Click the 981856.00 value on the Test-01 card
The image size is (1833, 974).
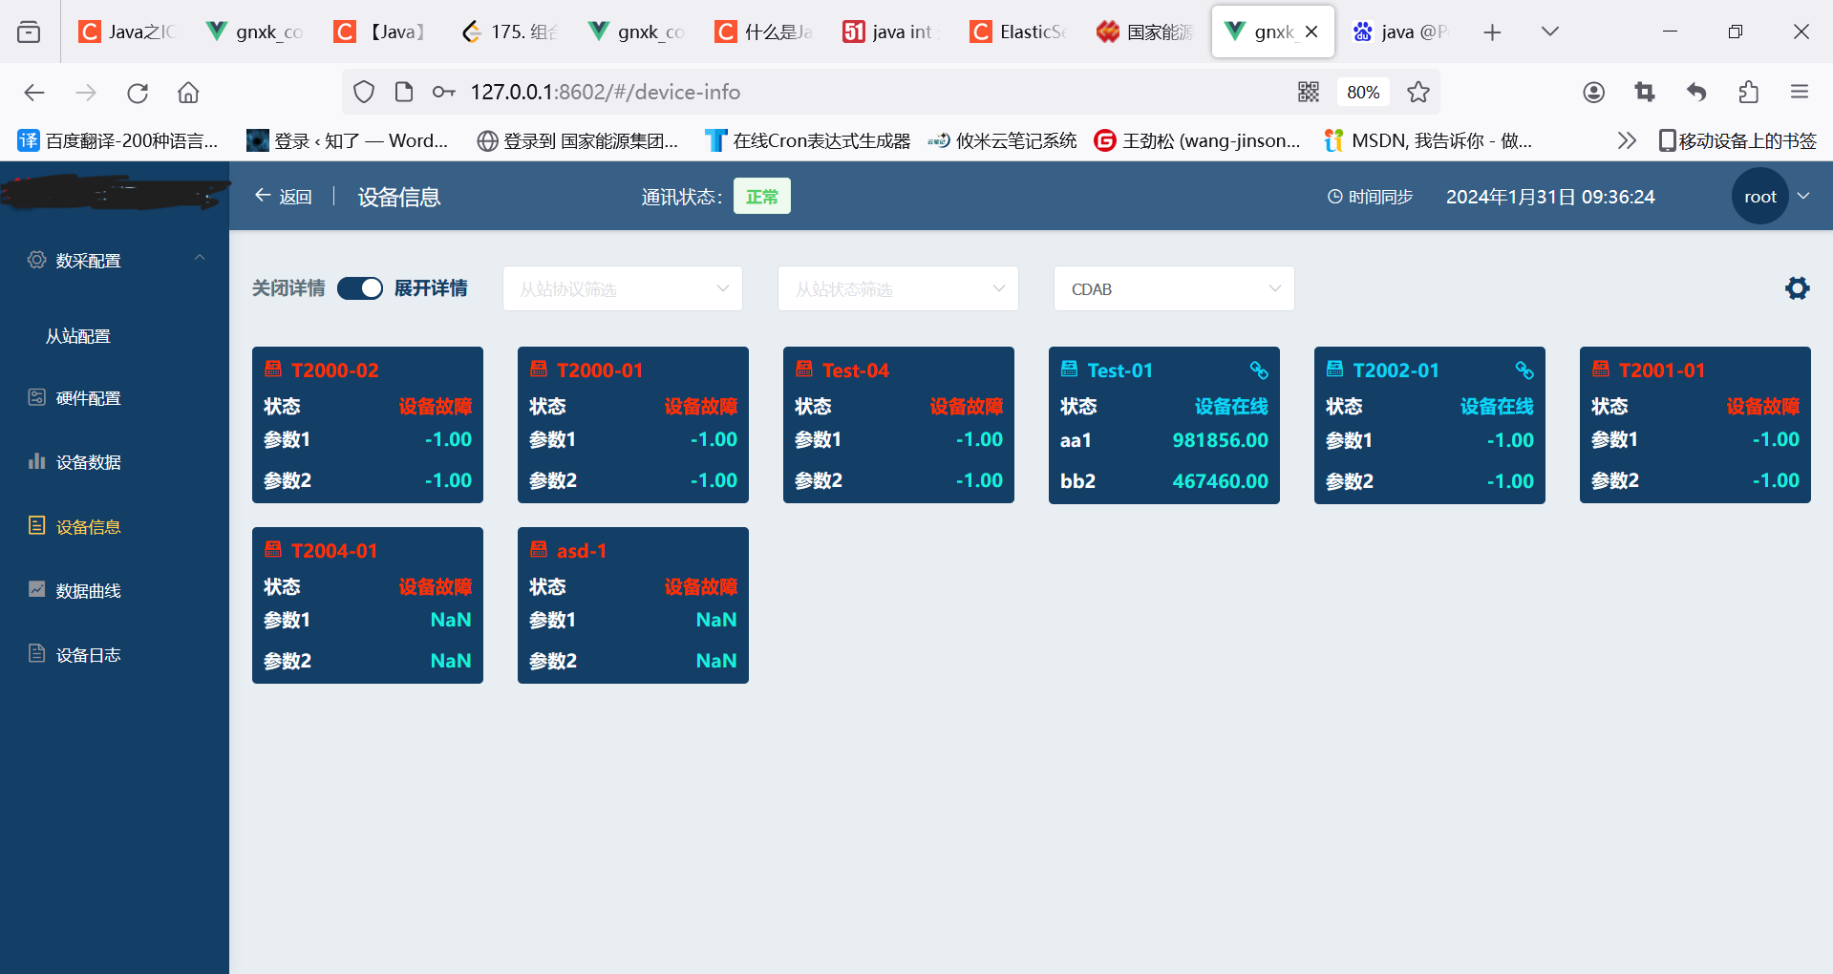click(1220, 440)
